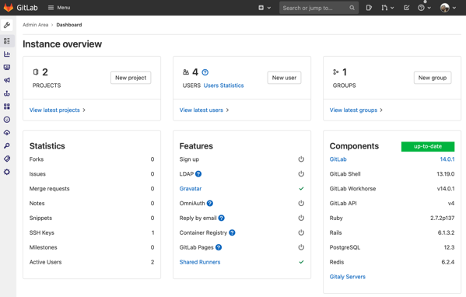Open the Abuse Reports sidebar icon

pos(7,120)
